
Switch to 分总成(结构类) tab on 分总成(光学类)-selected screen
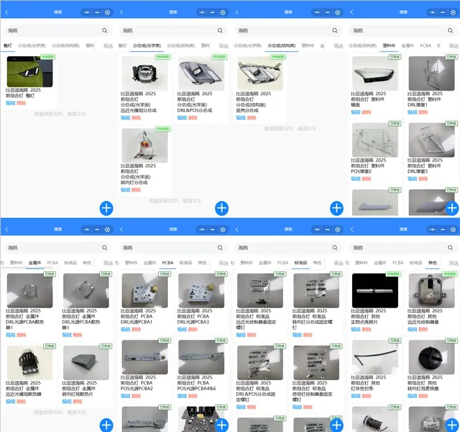(181, 46)
